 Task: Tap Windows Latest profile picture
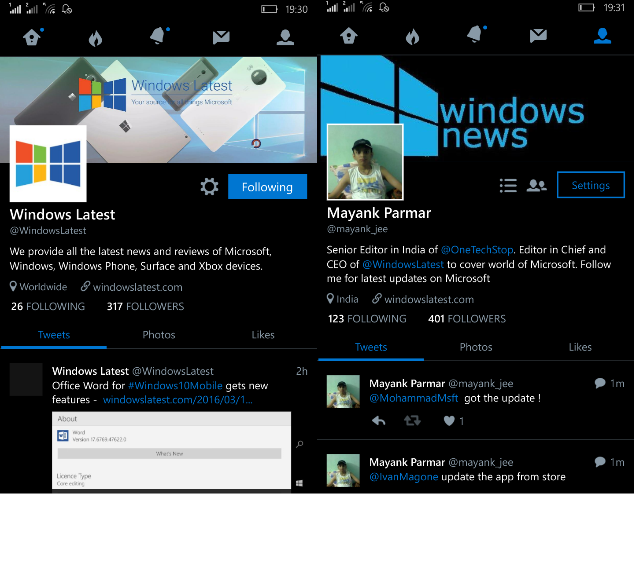(x=48, y=164)
